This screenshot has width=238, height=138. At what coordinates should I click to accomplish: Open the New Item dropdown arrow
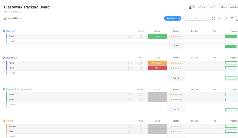point(179,18)
